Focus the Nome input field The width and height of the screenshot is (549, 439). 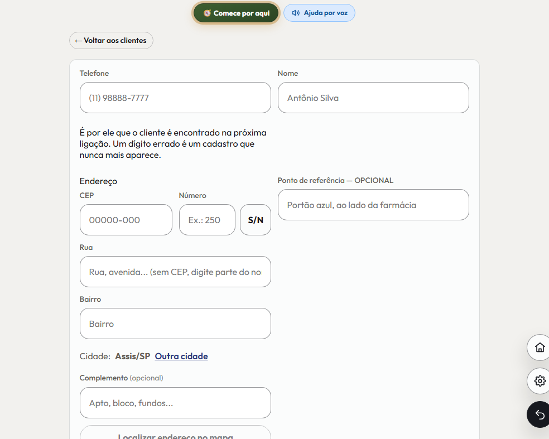click(373, 98)
